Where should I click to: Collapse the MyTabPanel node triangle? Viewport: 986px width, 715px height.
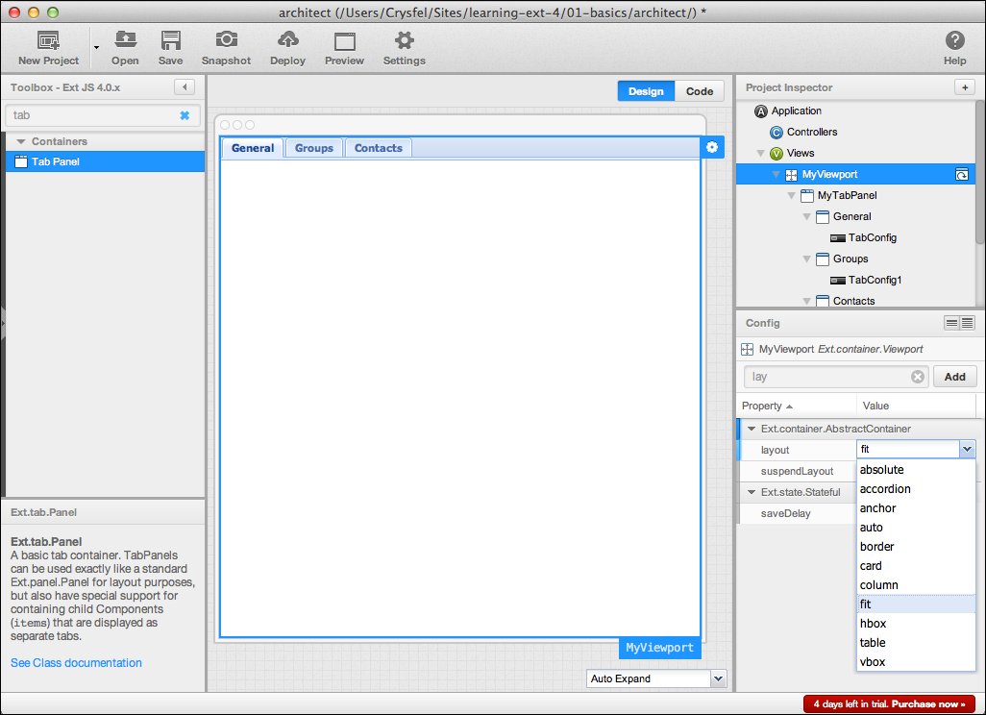click(791, 196)
